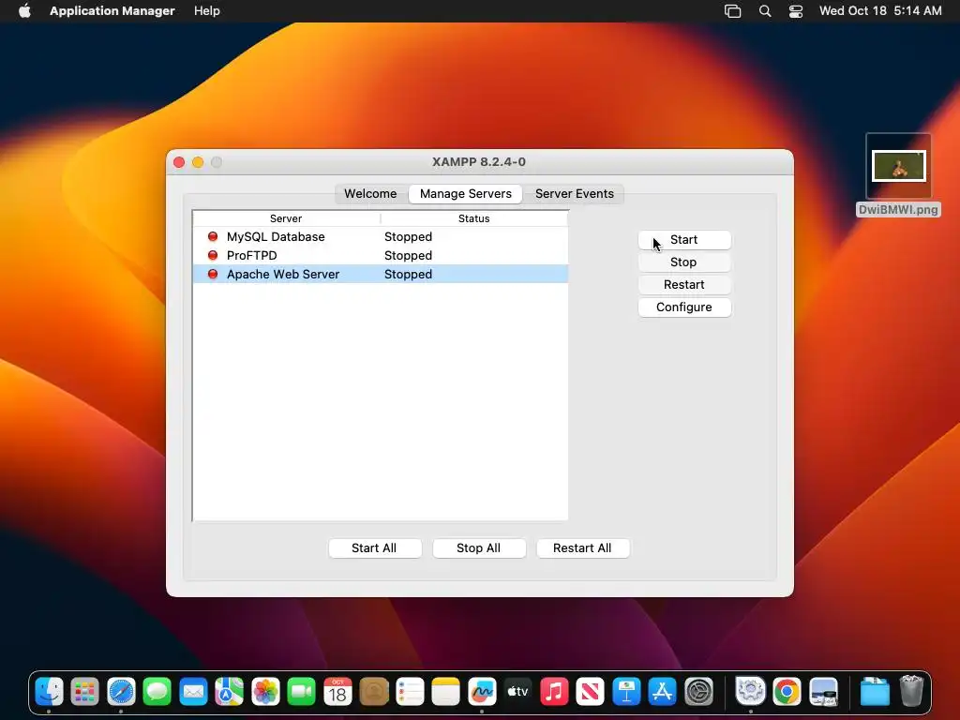Launch Safari from the Dock
Image resolution: width=960 pixels, height=720 pixels.
point(121,692)
